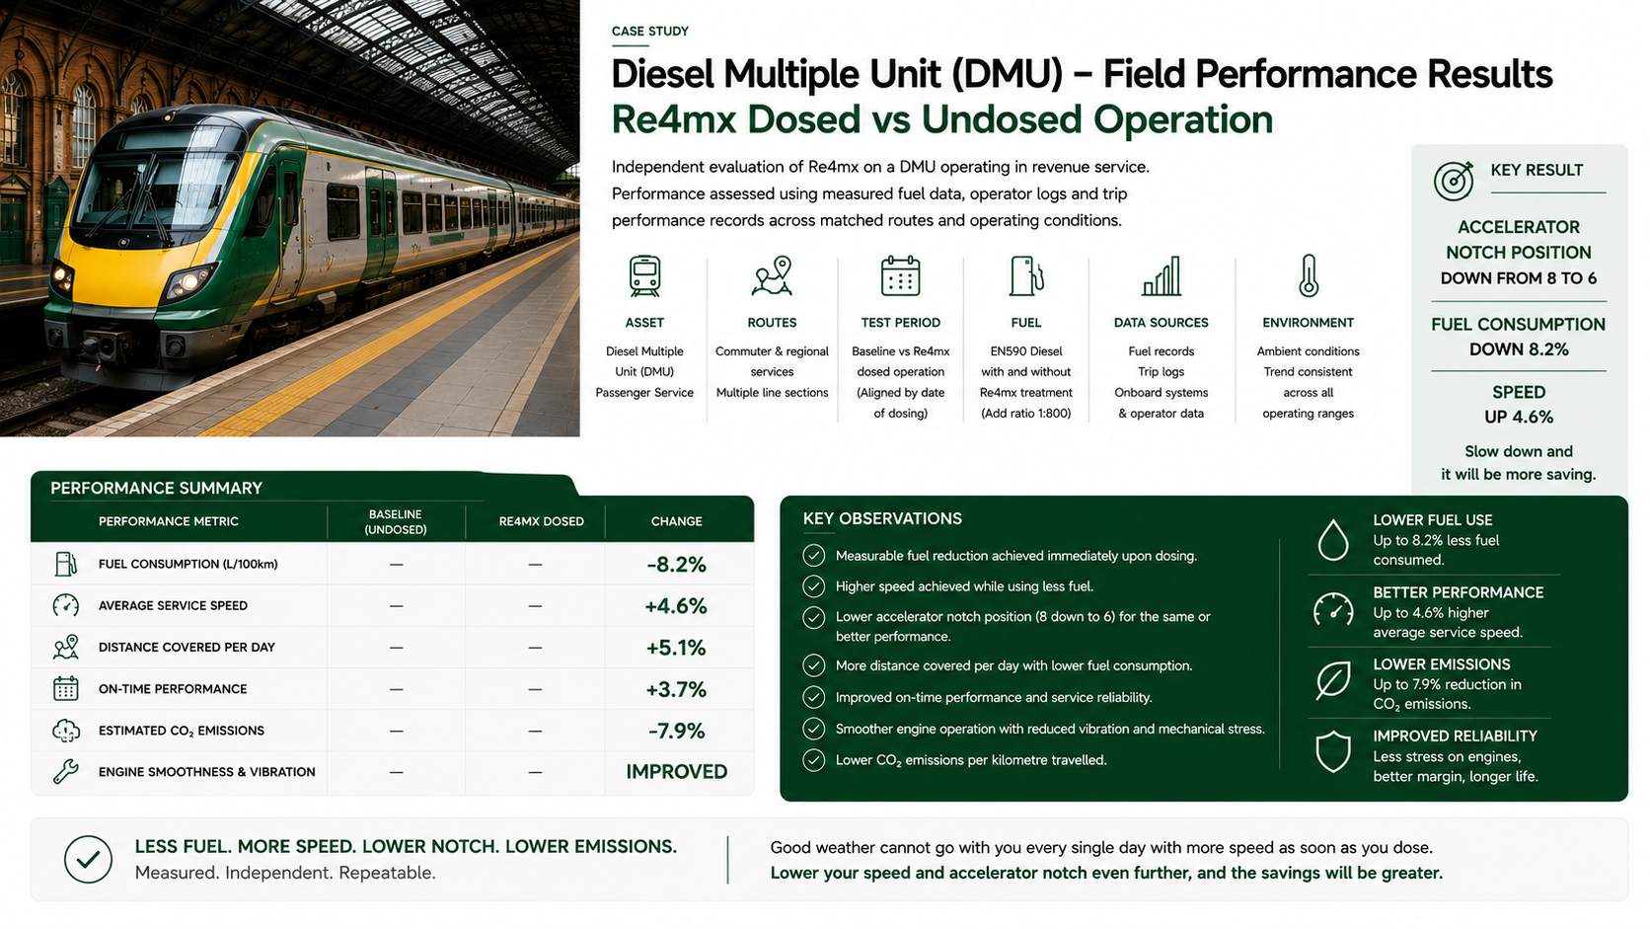Click the +5.1% distance change value
The image size is (1650, 929).
tap(677, 648)
